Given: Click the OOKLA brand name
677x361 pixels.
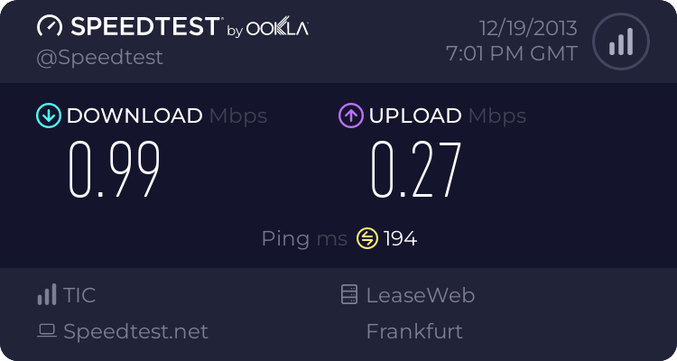Looking at the screenshot, I should coord(278,29).
